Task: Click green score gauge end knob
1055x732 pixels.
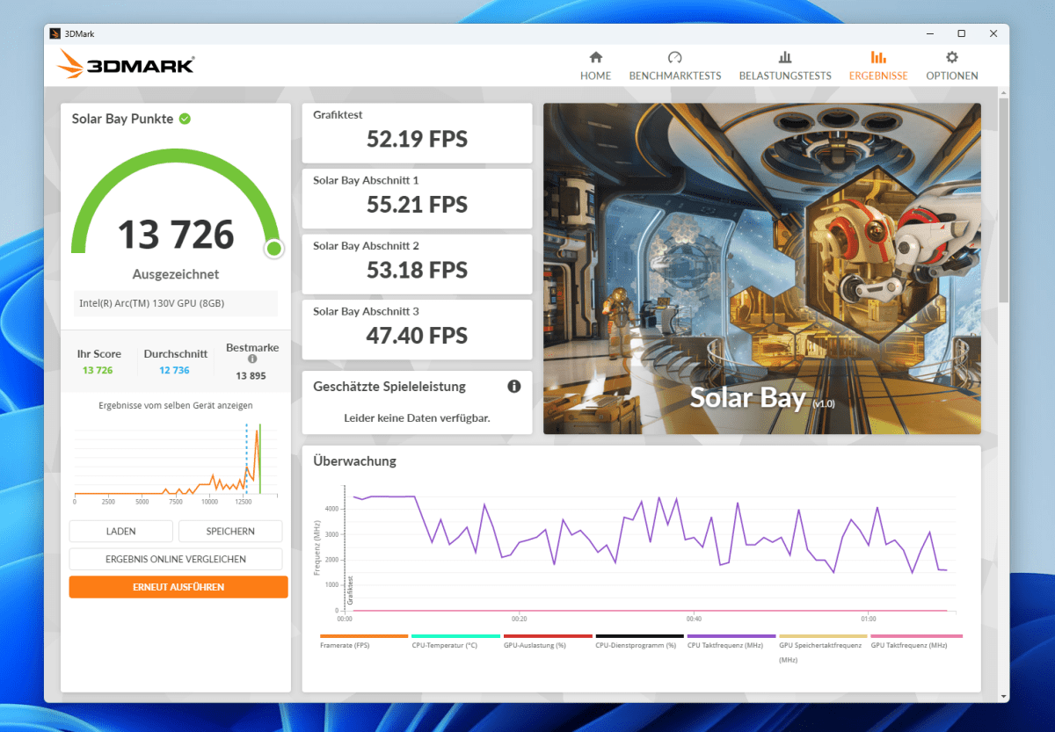Action: point(273,249)
